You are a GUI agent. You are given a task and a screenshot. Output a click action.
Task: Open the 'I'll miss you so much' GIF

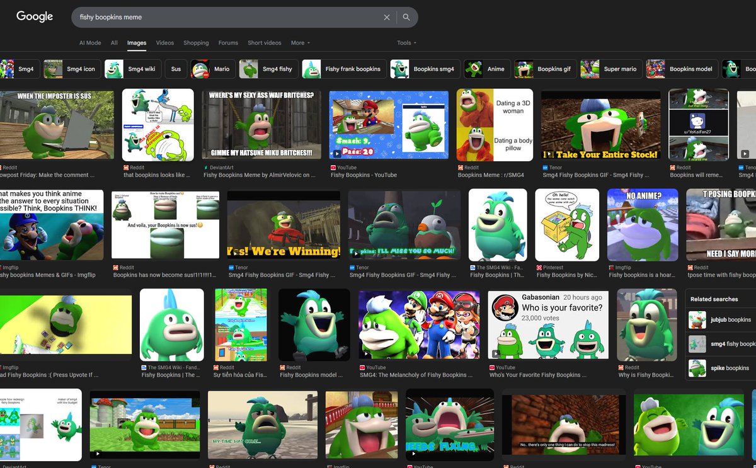coord(404,225)
